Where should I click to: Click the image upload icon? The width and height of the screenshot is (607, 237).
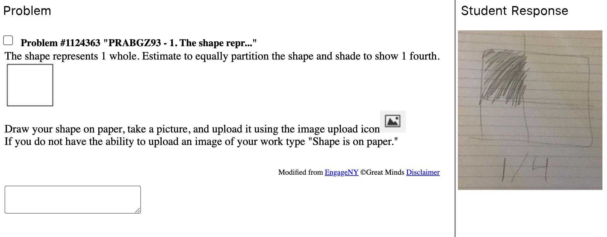tap(392, 121)
